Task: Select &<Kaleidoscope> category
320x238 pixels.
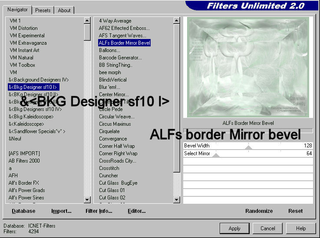Action: coord(26,124)
